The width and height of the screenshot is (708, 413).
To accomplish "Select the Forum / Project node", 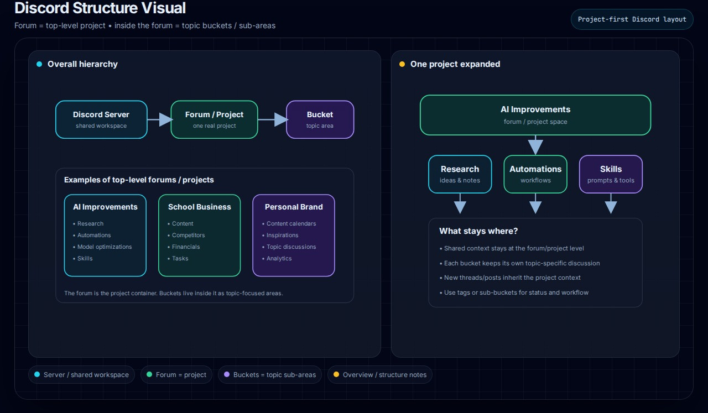I will (x=214, y=119).
